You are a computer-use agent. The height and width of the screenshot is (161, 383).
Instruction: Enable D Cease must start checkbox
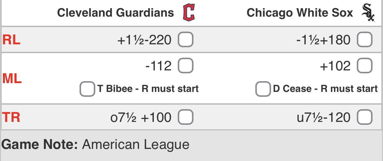pos(263,89)
